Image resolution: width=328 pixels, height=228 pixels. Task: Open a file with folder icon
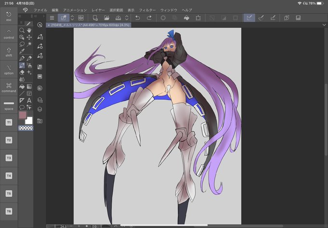point(107,18)
